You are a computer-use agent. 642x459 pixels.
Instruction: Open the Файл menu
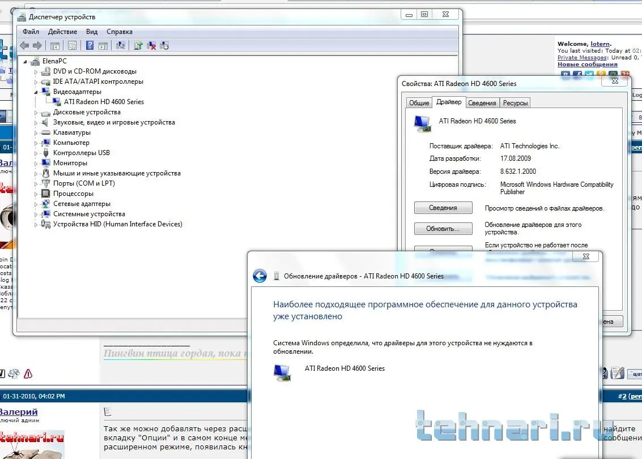click(31, 32)
